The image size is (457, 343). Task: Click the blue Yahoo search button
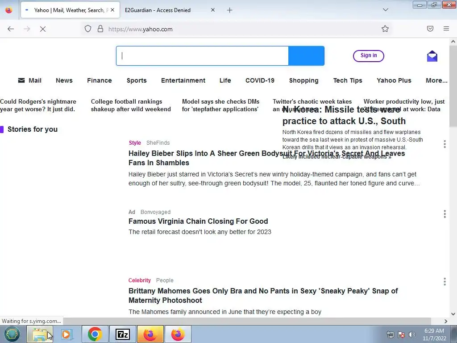[306, 56]
